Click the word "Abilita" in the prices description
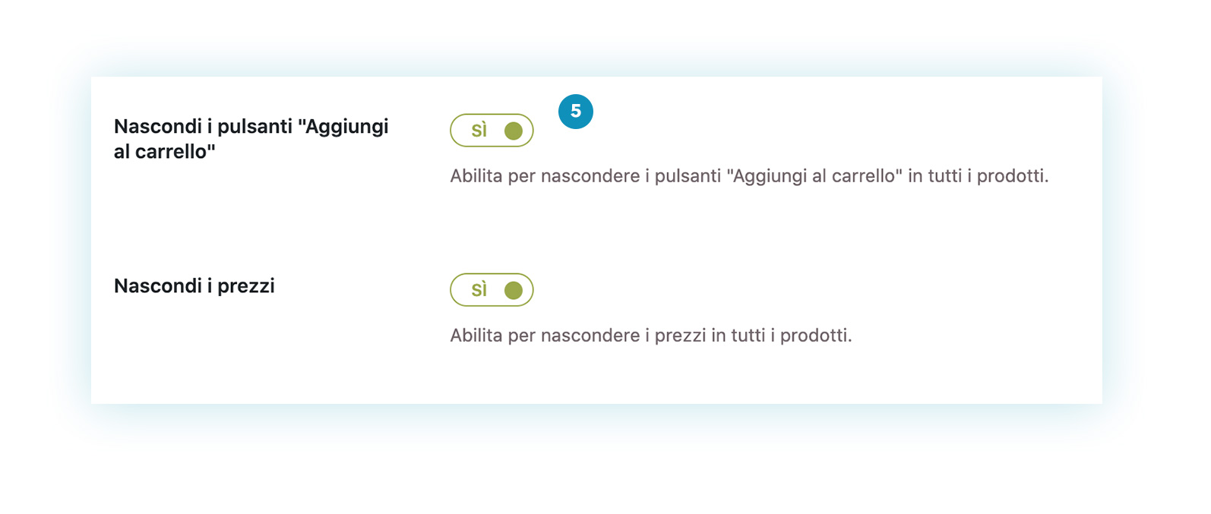This screenshot has width=1211, height=514. tap(476, 336)
